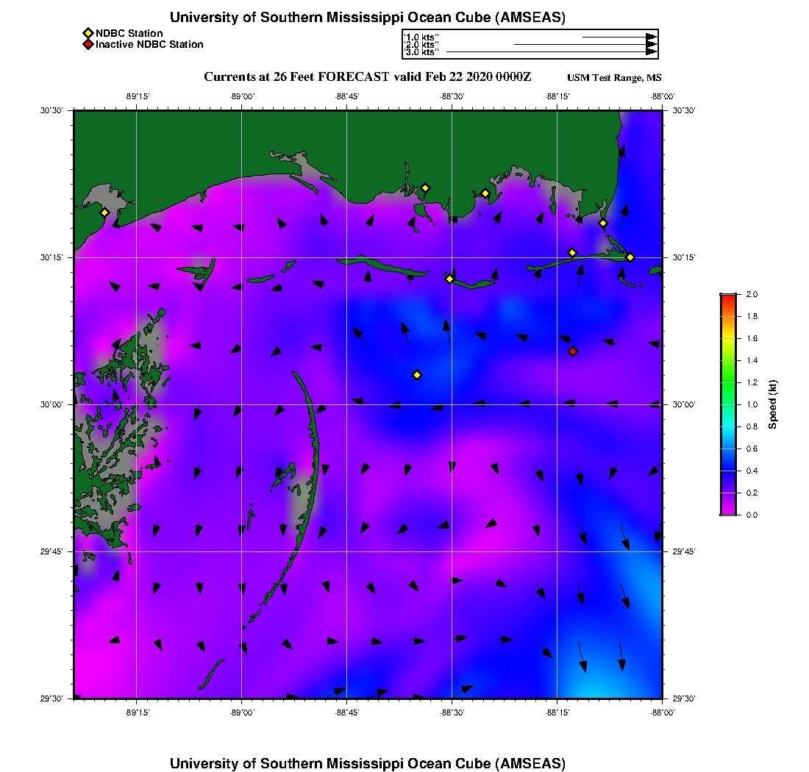Click the 'Speed (kt)' colorbar label
The width and height of the screenshot is (809, 772).
(773, 404)
